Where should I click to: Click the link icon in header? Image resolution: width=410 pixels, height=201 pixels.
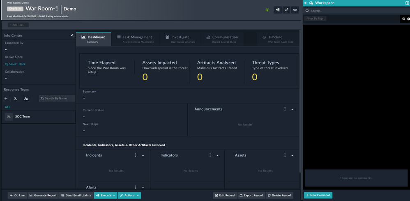(295, 10)
